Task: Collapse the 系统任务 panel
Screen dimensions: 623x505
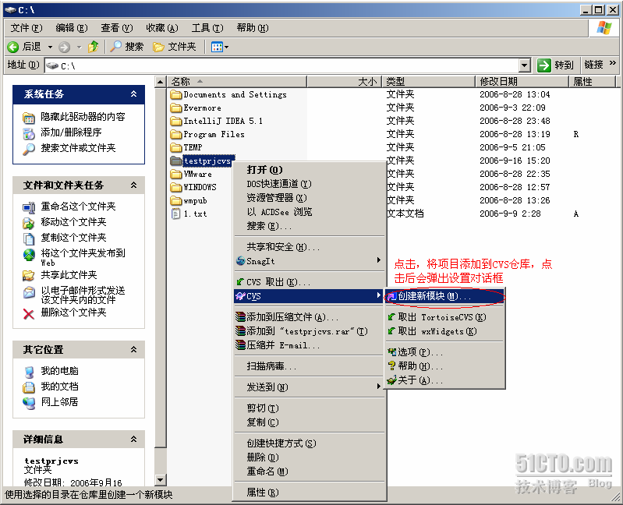Action: pyautogui.click(x=133, y=94)
